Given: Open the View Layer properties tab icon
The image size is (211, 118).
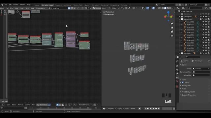Looking at the screenshot, I should click(177, 73).
